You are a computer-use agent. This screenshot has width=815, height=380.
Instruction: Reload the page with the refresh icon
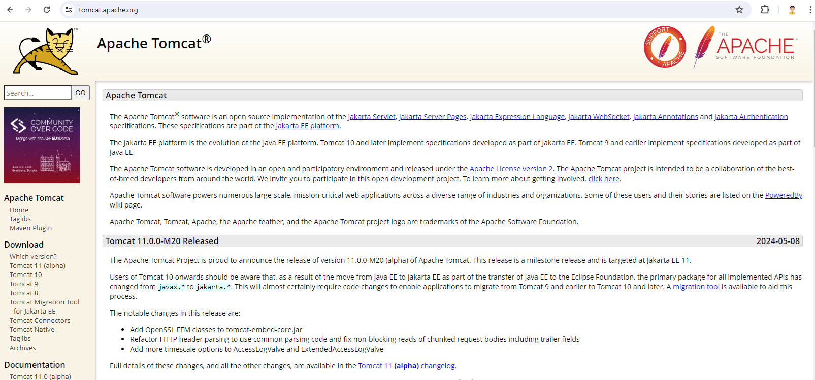(47, 10)
